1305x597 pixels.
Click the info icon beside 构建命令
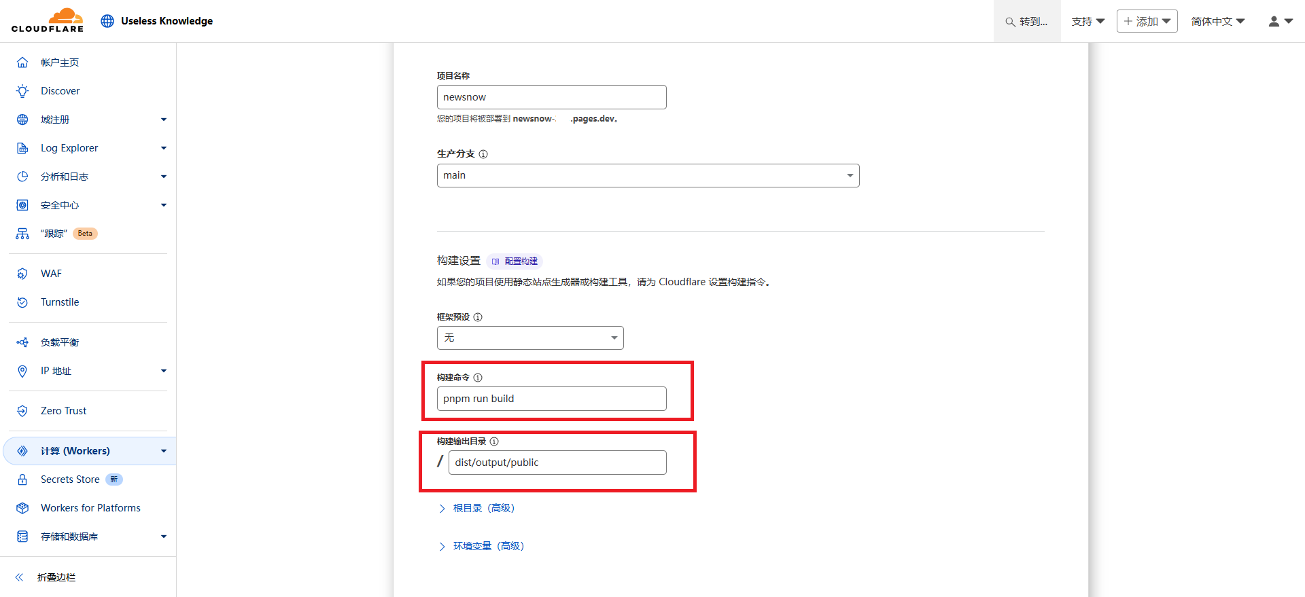[x=478, y=378]
